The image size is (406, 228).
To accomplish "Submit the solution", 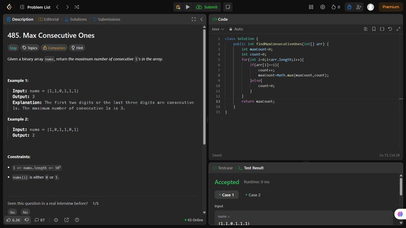I will click(207, 7).
